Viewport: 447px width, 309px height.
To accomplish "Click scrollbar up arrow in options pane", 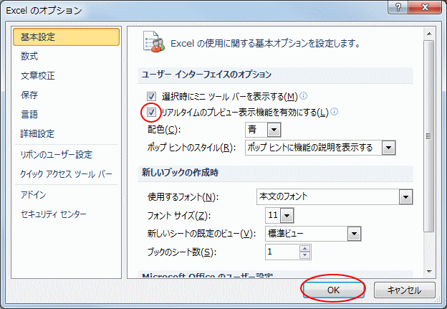I will point(429,34).
